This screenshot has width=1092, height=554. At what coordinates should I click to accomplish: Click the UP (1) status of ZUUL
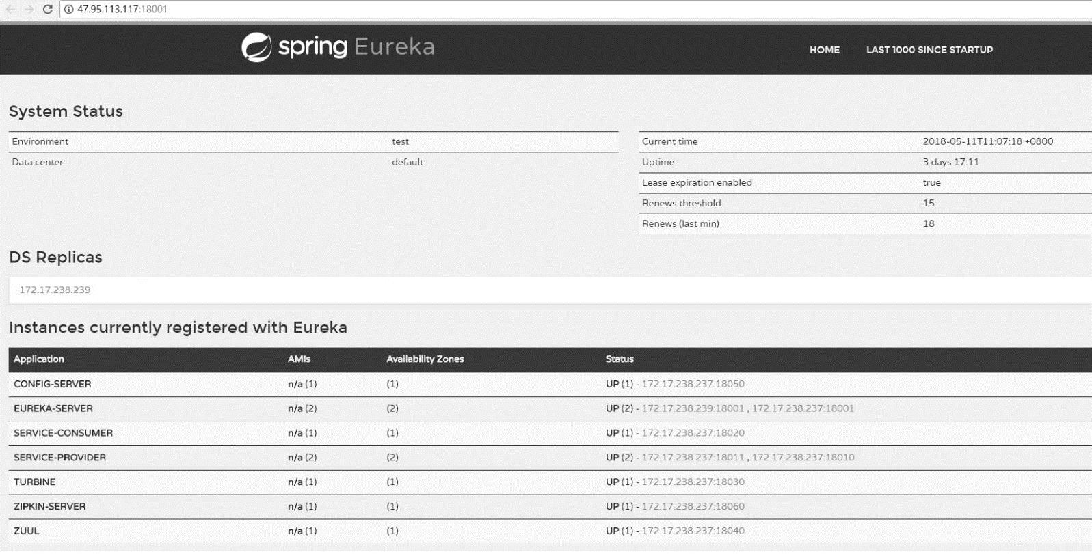pyautogui.click(x=620, y=531)
